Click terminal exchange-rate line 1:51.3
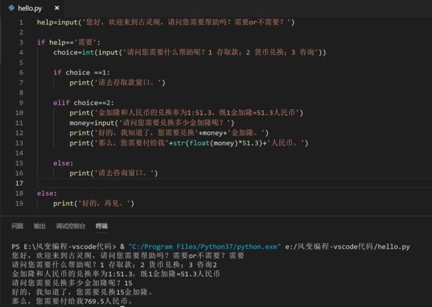 point(116,274)
